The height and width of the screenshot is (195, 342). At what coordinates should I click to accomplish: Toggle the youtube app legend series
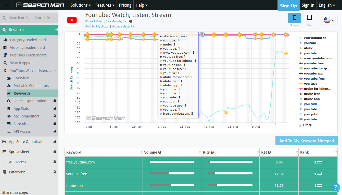313,73
